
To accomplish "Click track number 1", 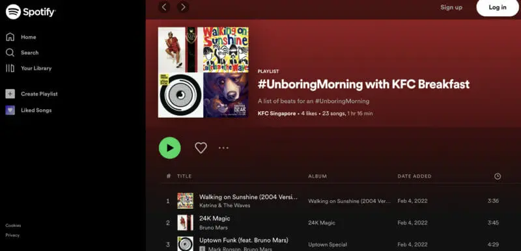I will point(168,201).
